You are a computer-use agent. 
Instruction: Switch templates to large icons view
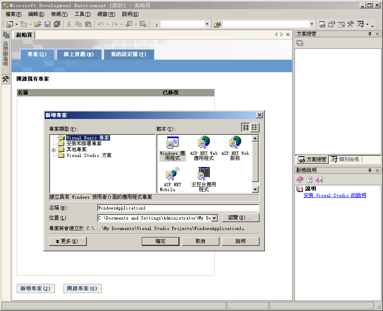click(x=246, y=127)
